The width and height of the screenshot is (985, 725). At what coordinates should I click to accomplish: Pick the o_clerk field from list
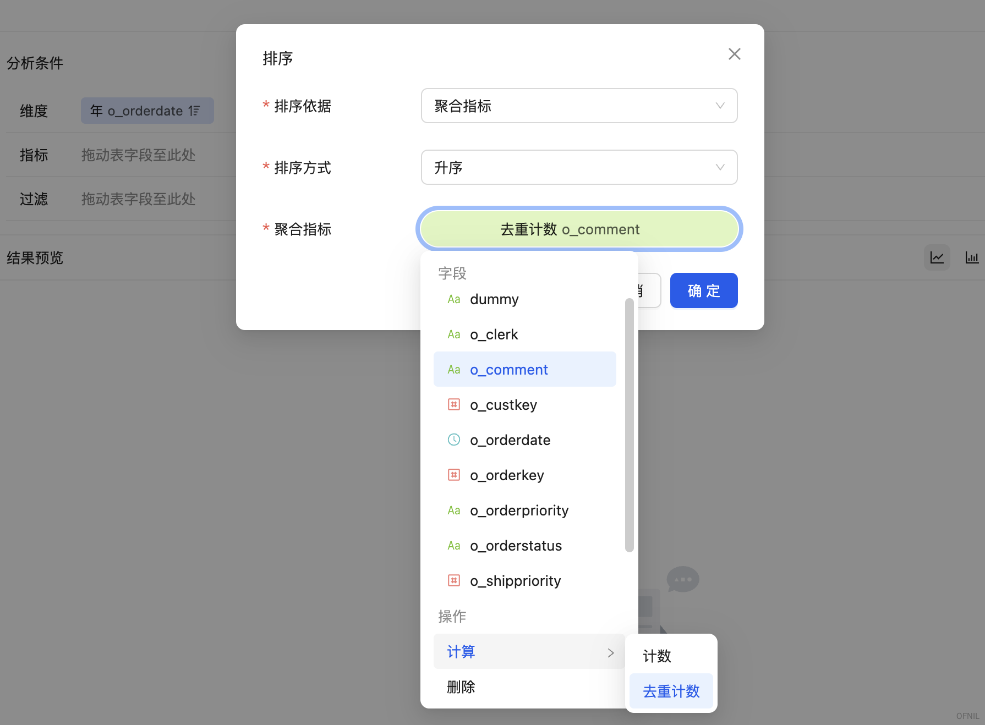pyautogui.click(x=494, y=334)
